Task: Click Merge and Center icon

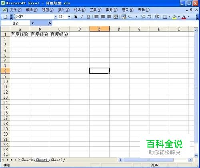Action: (x=116, y=17)
